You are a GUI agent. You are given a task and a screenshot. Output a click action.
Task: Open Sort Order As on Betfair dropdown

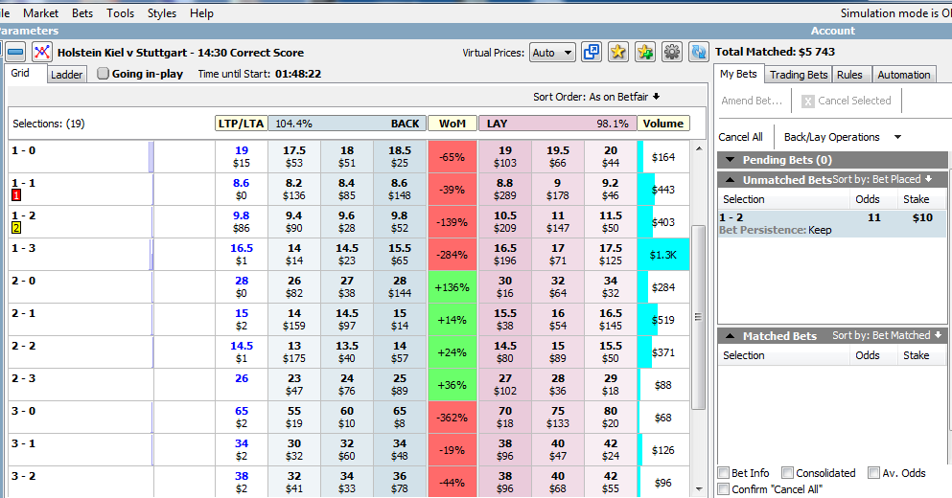(596, 97)
